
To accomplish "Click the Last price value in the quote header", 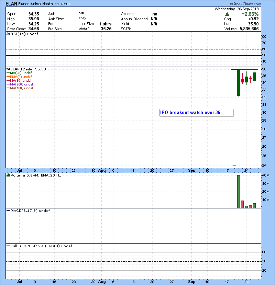I will coord(253,24).
